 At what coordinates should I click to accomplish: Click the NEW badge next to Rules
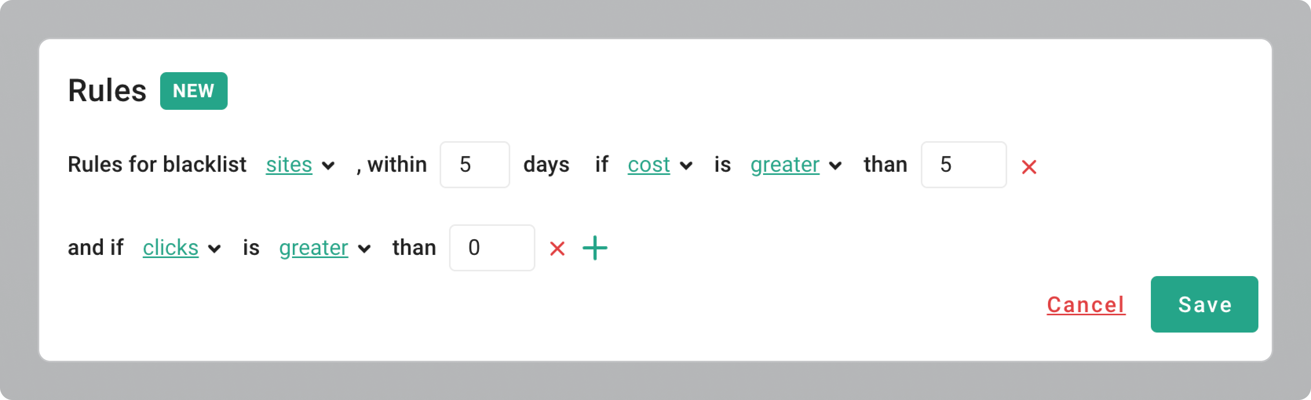pos(194,91)
